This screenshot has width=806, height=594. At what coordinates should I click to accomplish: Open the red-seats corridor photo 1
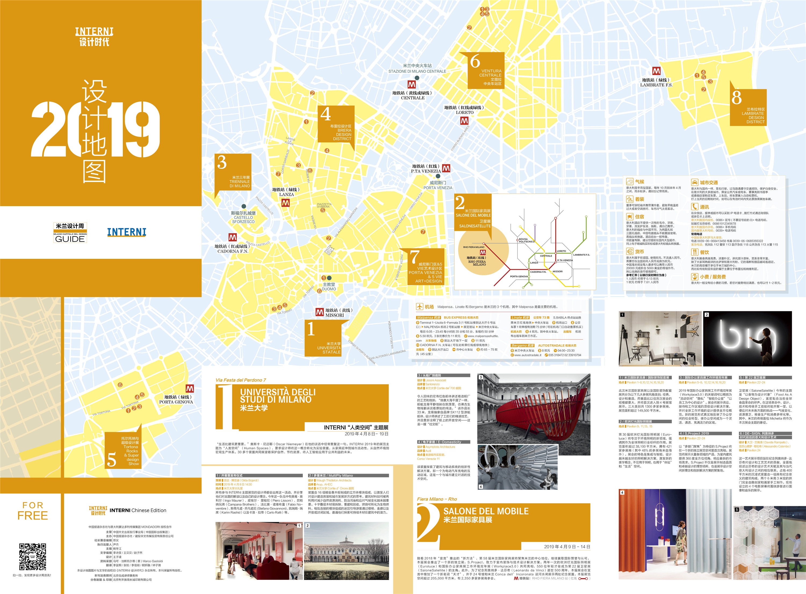tap(259, 551)
